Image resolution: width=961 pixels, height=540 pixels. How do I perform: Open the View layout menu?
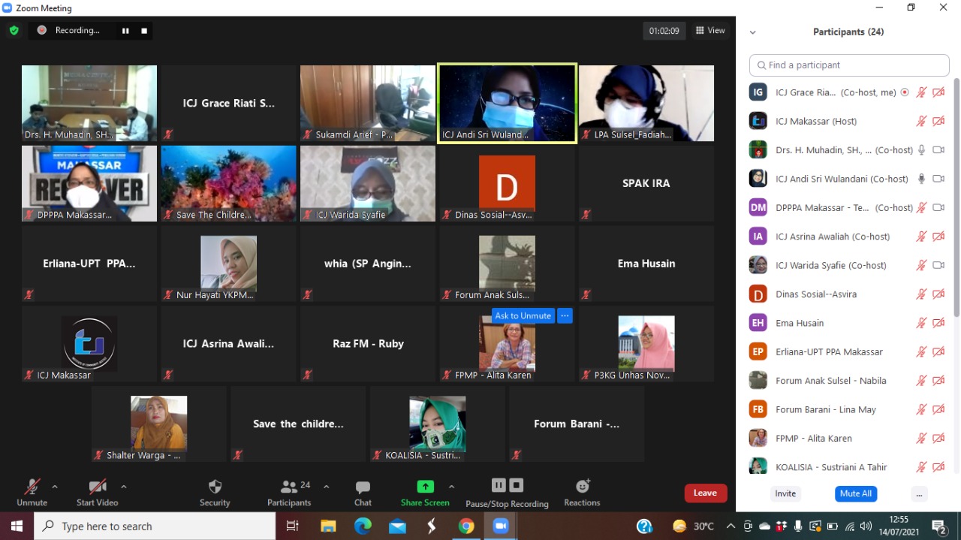(710, 31)
